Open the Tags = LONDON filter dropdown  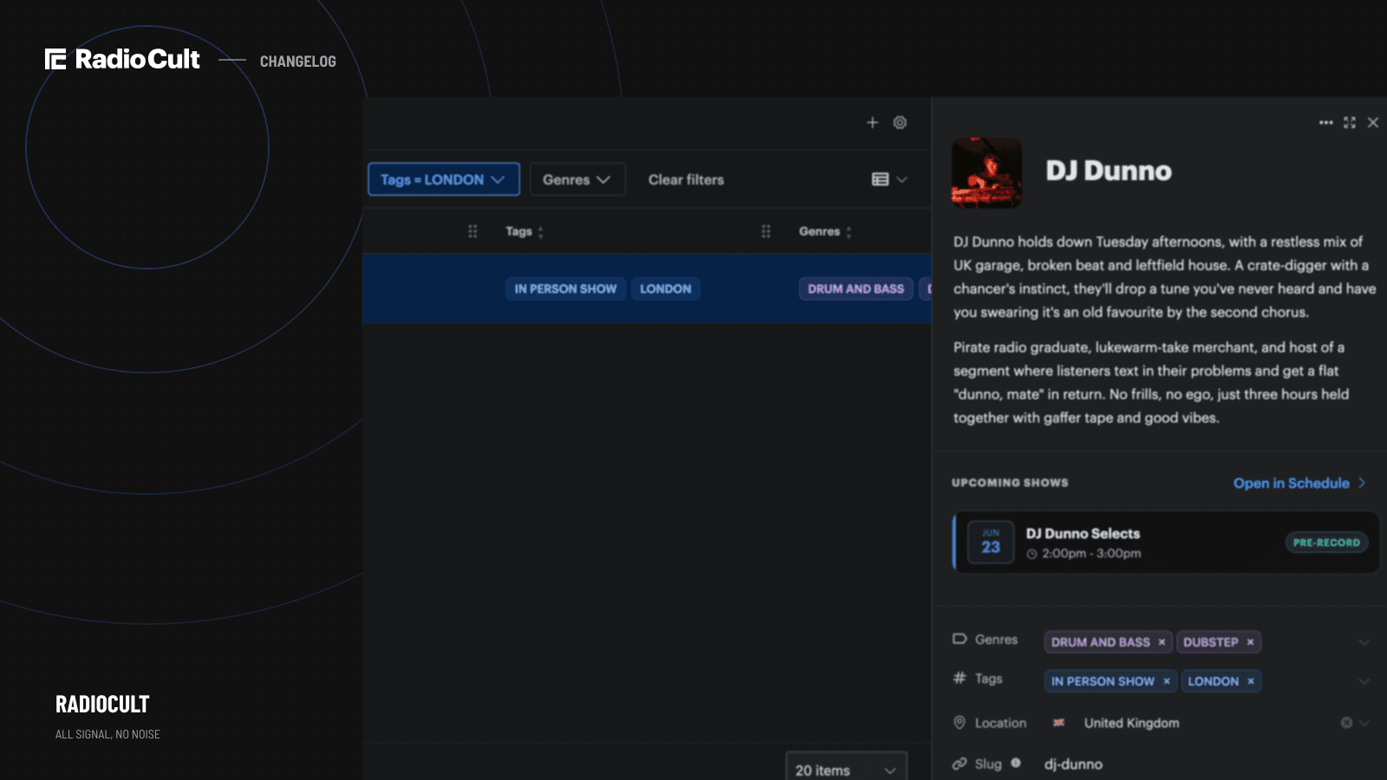tap(444, 179)
